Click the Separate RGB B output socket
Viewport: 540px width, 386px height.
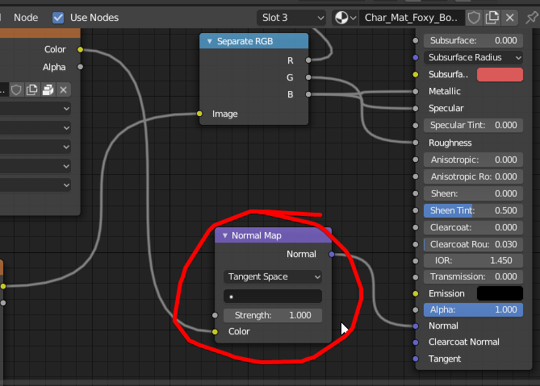(x=308, y=94)
